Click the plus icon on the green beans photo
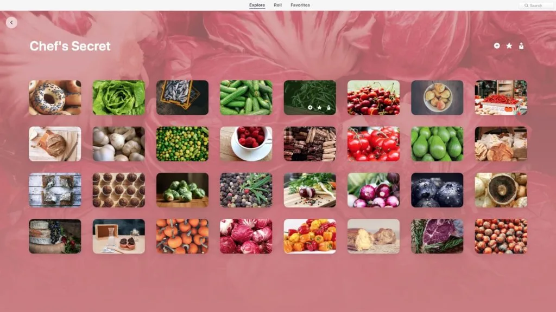This screenshot has width=556, height=312. click(310, 108)
